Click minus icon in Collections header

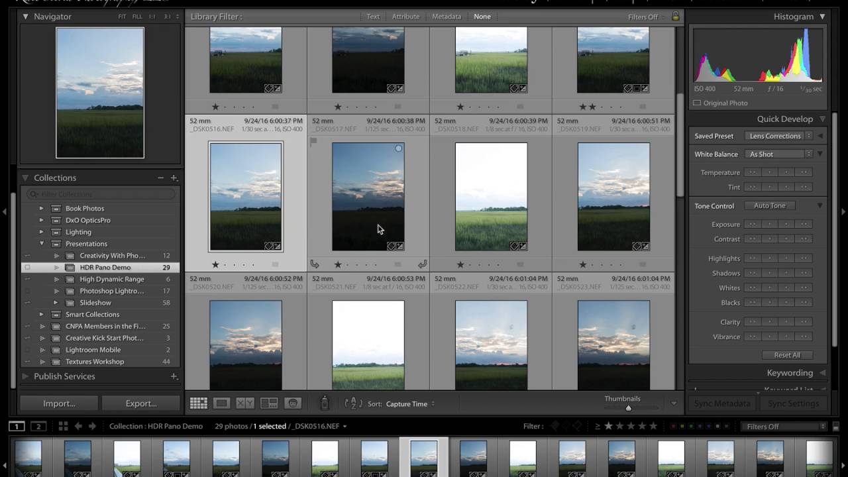pyautogui.click(x=160, y=178)
